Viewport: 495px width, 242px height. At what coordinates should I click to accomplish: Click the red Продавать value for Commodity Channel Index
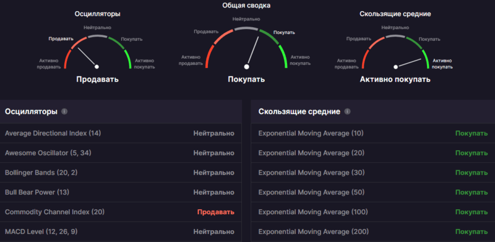[x=216, y=212]
